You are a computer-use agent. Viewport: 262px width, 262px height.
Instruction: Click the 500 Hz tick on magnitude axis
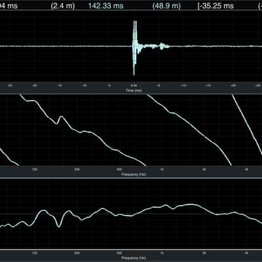(119, 253)
